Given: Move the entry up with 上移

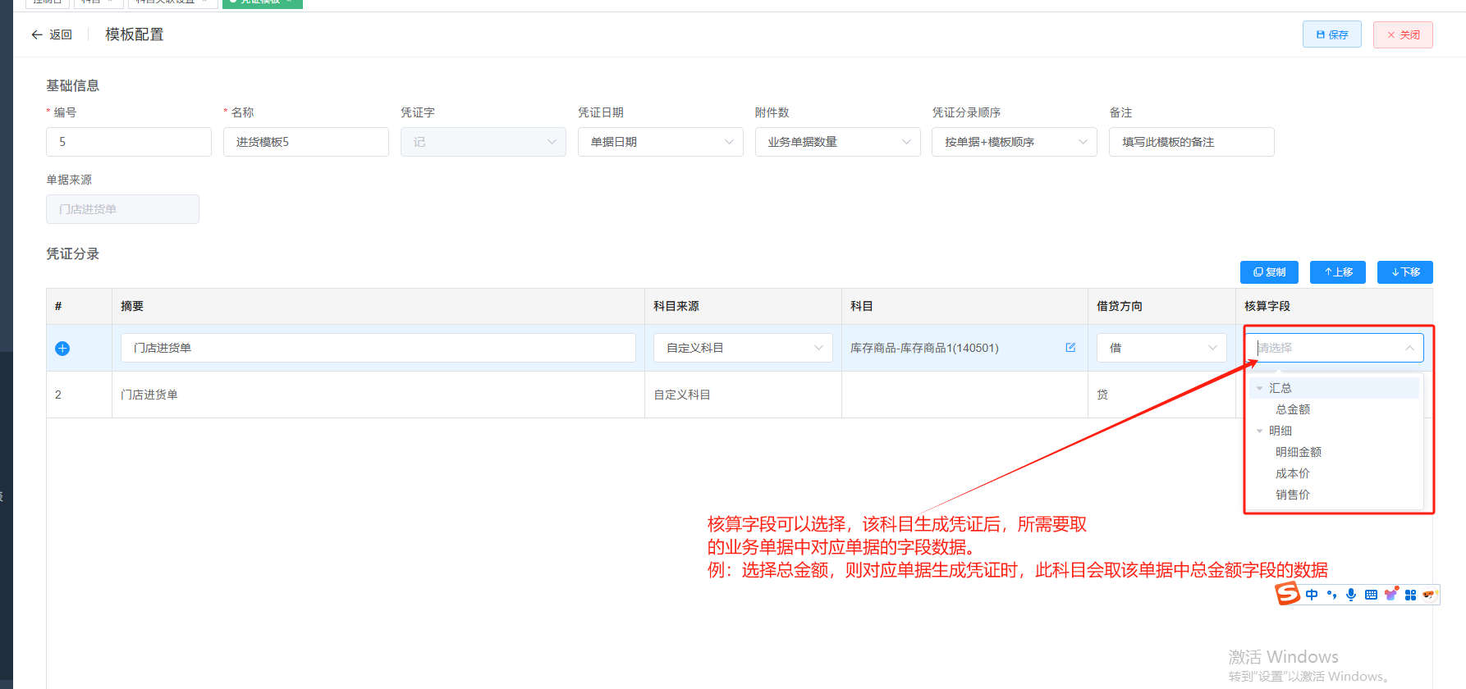Looking at the screenshot, I should 1338,272.
